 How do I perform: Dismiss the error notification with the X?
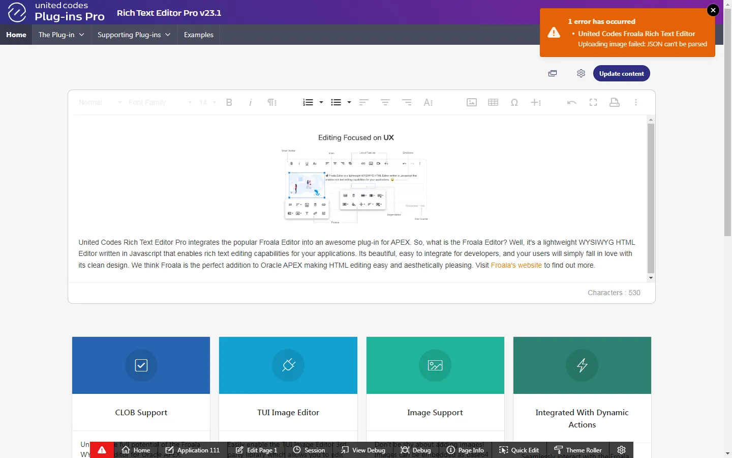click(713, 10)
